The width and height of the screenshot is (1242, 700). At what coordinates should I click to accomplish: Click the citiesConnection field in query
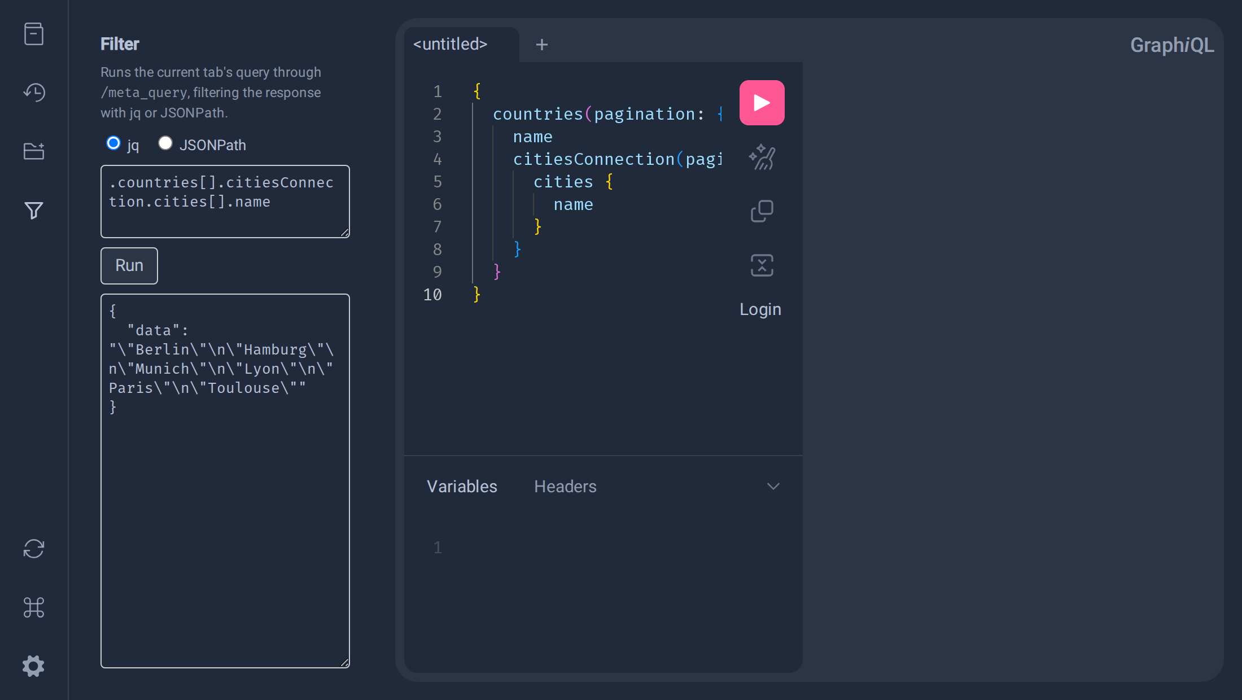[594, 159]
